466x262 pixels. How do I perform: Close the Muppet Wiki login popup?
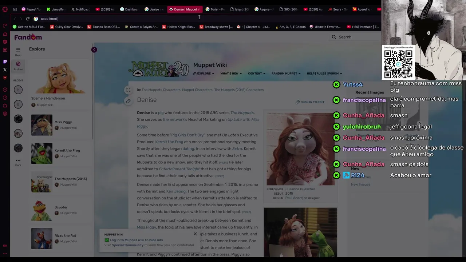pos(195,234)
